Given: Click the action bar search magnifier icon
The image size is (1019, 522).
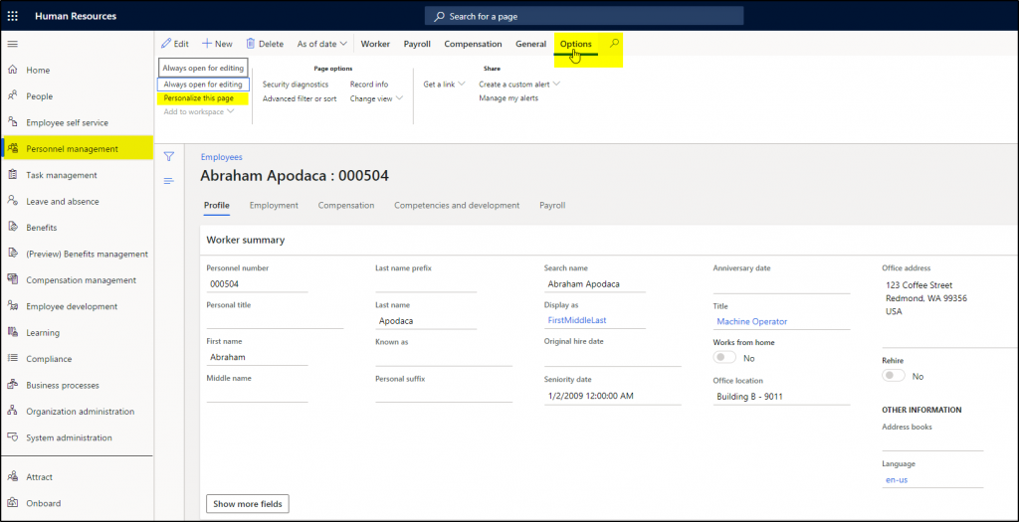Looking at the screenshot, I should (615, 44).
